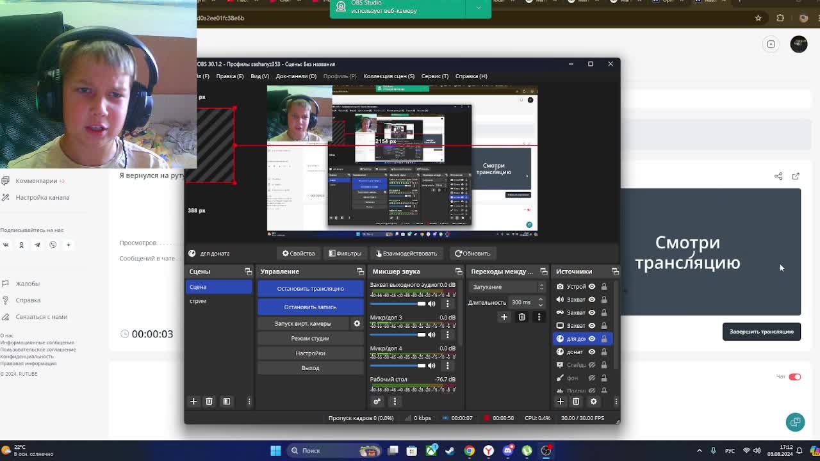
Task: Open the Сервис (T) menu
Action: pos(434,76)
